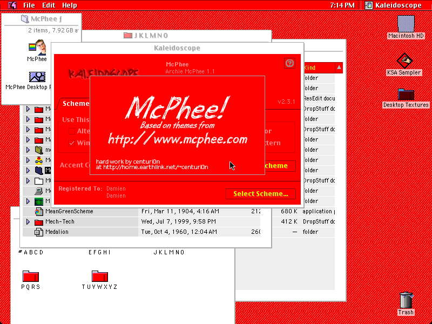Expand the green screen icon row triangle

(x=28, y=201)
